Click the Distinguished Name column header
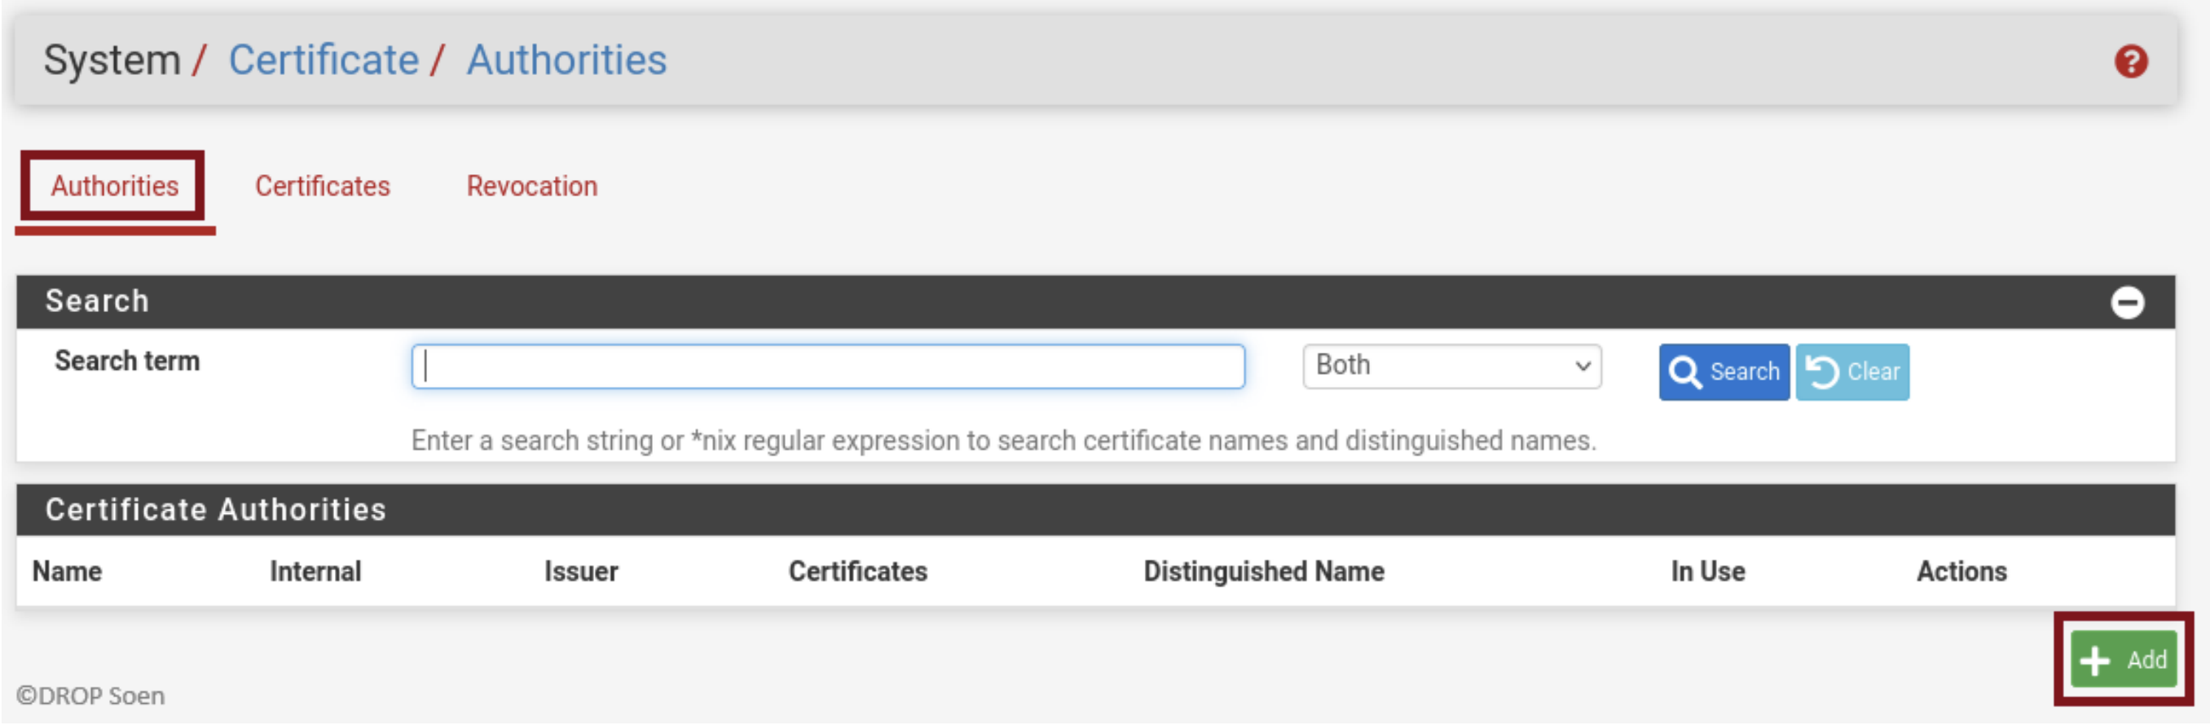2210x725 pixels. pos(1263,571)
